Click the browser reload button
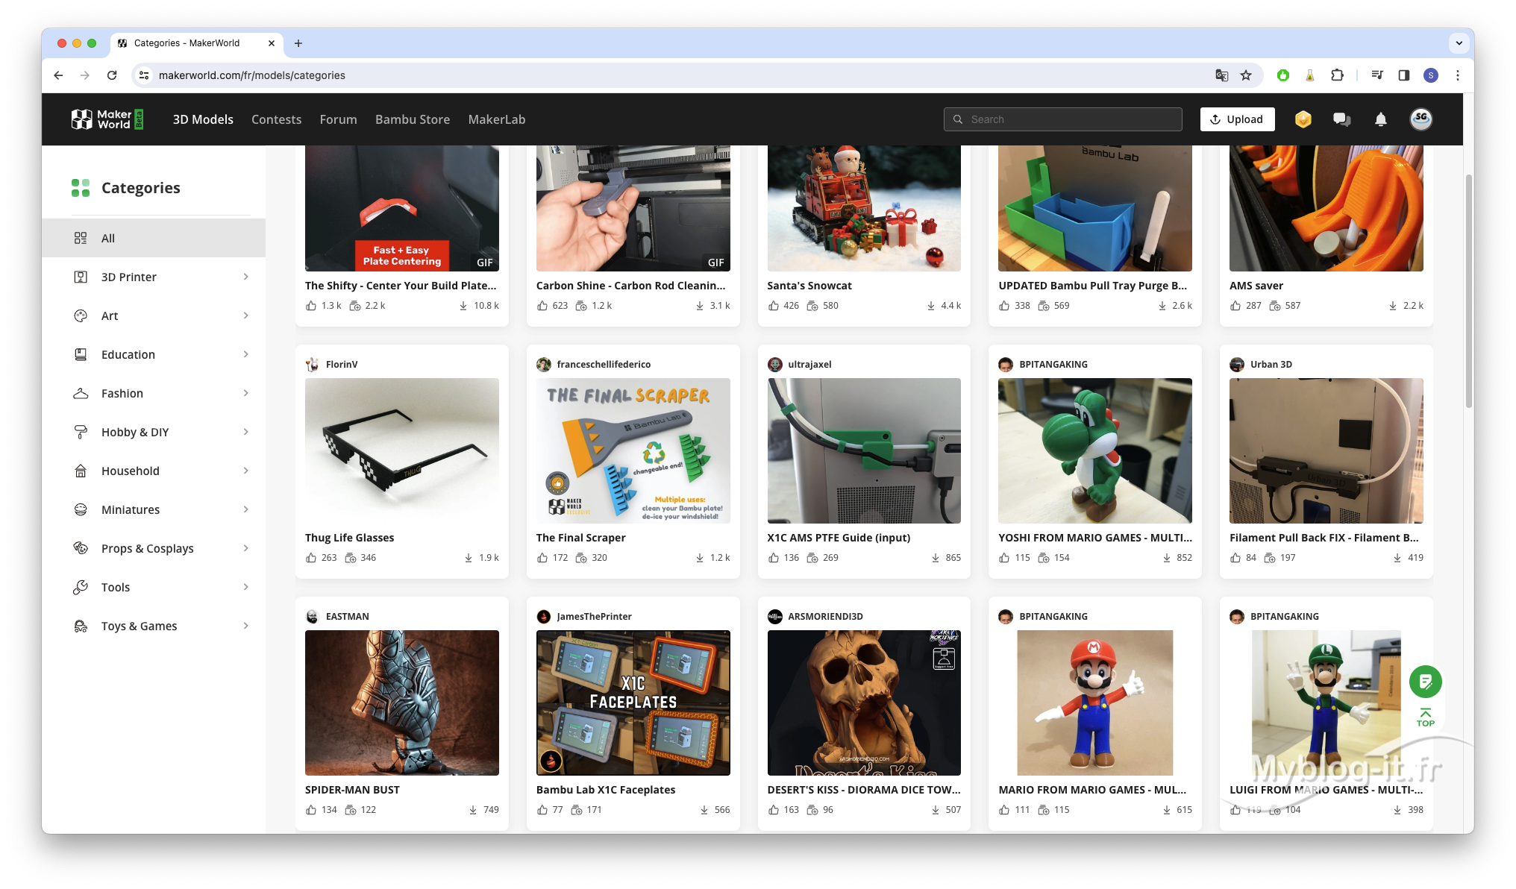 coord(112,75)
